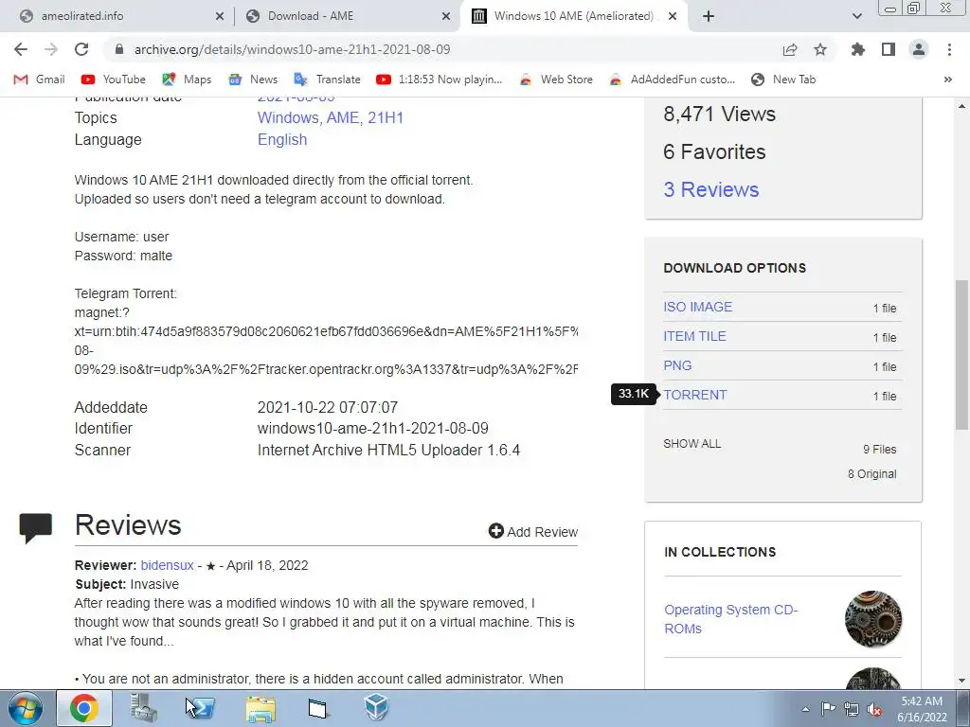Click the network tray icon
Screen dimensions: 970x727
click(x=852, y=709)
